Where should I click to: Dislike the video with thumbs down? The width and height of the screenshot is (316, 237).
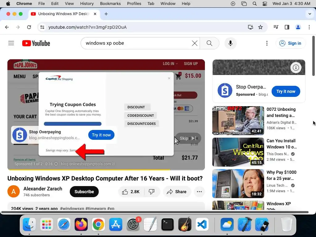pyautogui.click(x=152, y=192)
